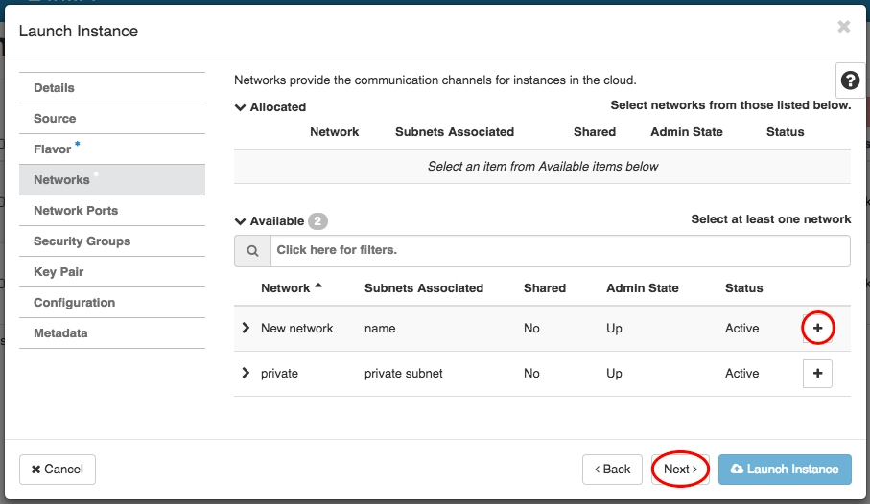
Task: Click the Available count badge 2
Action: [317, 221]
